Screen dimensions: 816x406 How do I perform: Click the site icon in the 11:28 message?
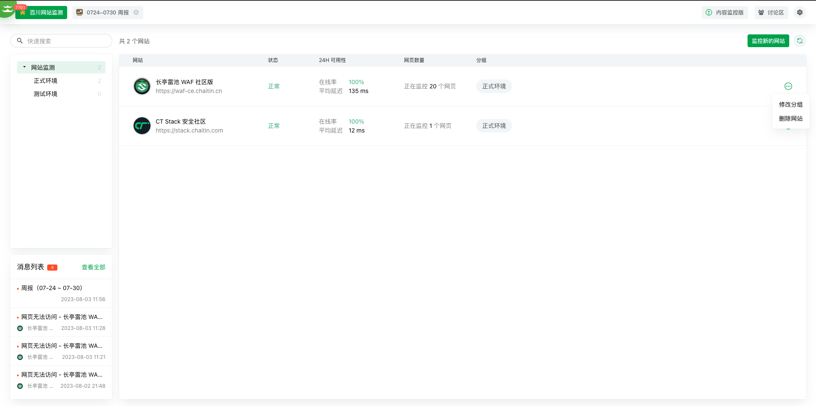(x=20, y=328)
